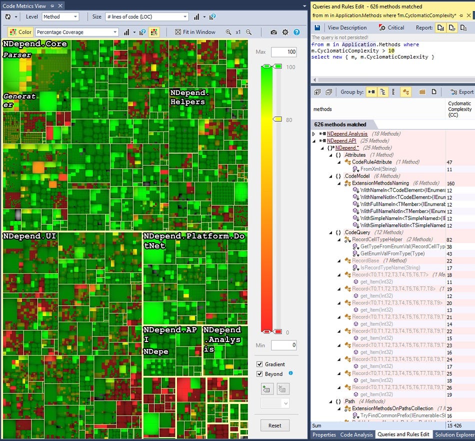Switch to the Solution Explorer tab
This screenshot has height=441, width=475.
[454, 434]
